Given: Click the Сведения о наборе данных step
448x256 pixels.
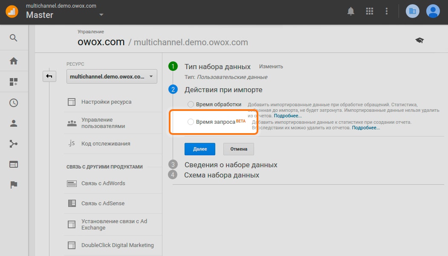Looking at the screenshot, I should [231, 165].
